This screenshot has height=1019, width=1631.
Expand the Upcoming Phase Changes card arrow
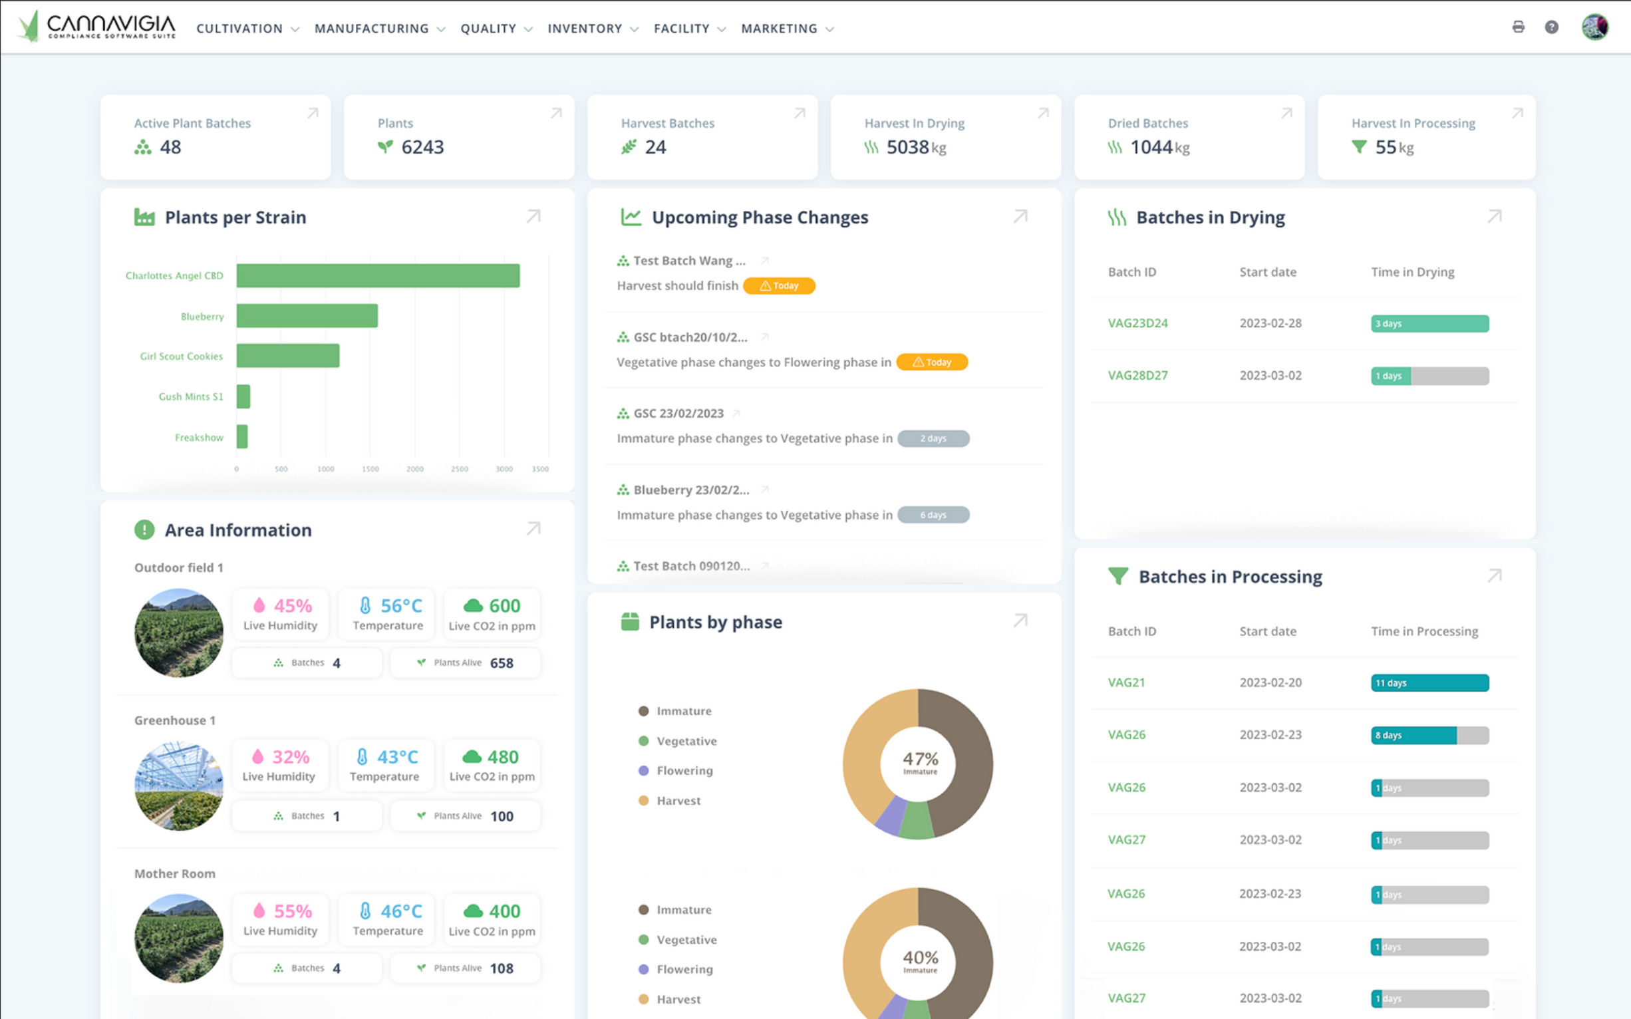coord(1020,216)
